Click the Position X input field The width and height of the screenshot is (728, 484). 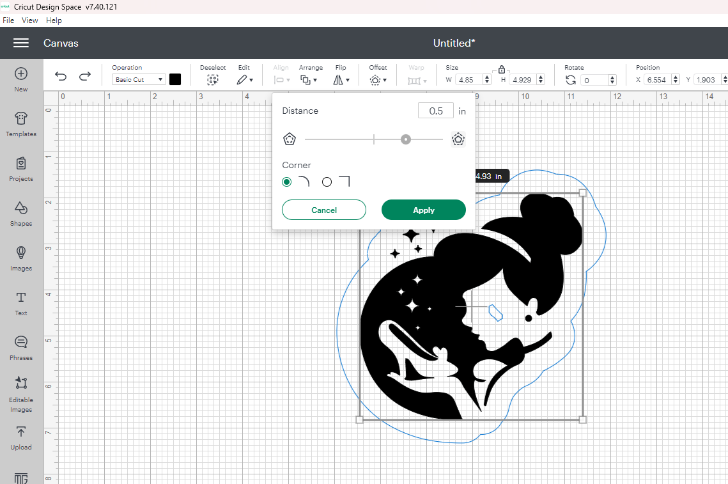tap(658, 80)
